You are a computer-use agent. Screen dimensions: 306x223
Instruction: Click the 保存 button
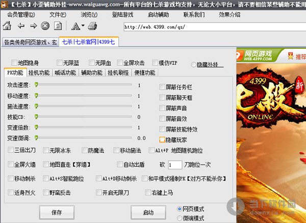pyautogui.click(x=57, y=212)
